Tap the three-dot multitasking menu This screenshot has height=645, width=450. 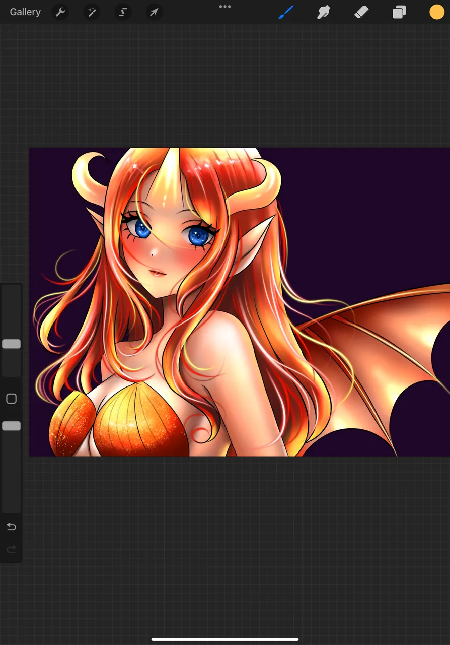click(x=225, y=7)
